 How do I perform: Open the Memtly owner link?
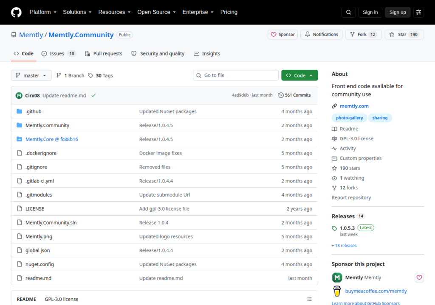tap(31, 35)
